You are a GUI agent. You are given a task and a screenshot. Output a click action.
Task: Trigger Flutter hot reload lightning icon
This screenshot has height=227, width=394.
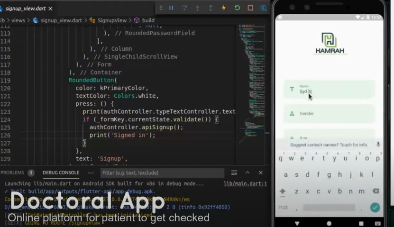[x=224, y=8]
